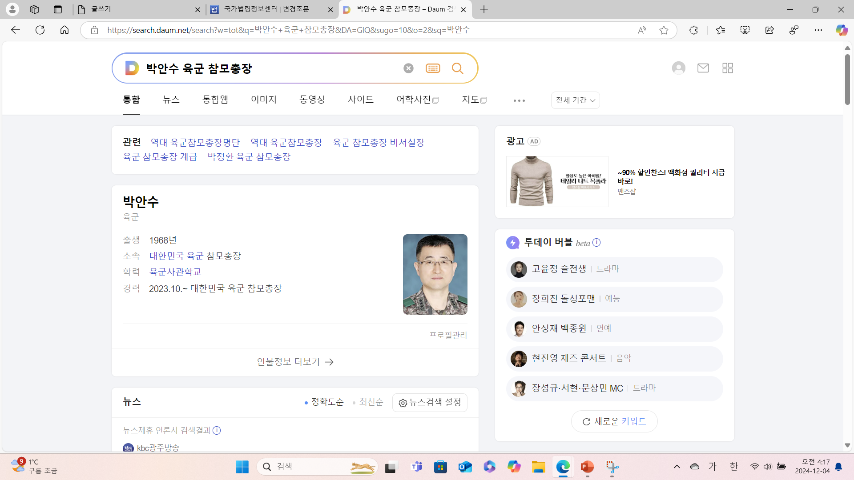Show hidden system tray icons chevron
This screenshot has width=854, height=480.
[677, 466]
